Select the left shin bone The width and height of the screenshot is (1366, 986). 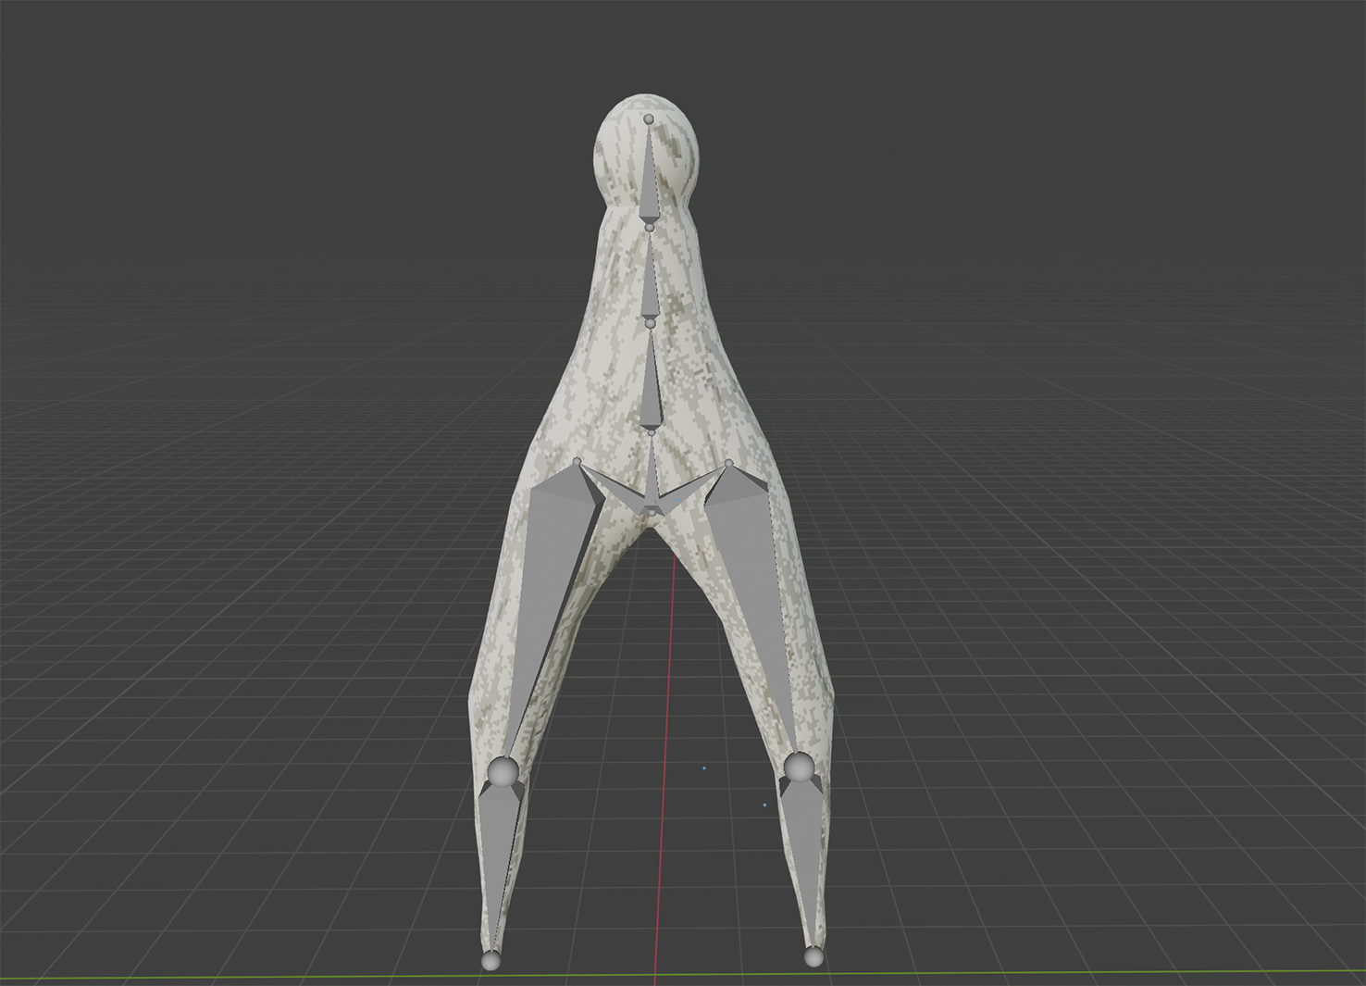(x=498, y=852)
